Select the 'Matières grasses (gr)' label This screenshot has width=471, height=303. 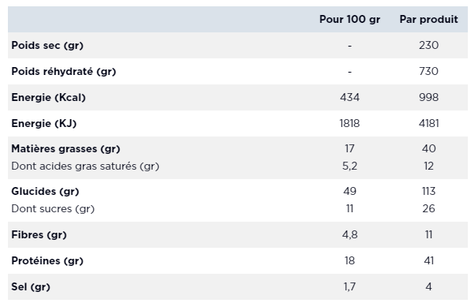[x=66, y=149]
